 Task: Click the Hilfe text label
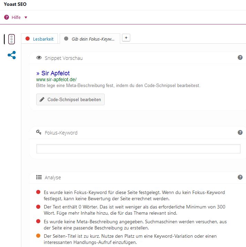click(x=16, y=18)
